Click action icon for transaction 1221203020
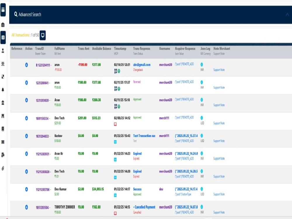 point(27,100)
